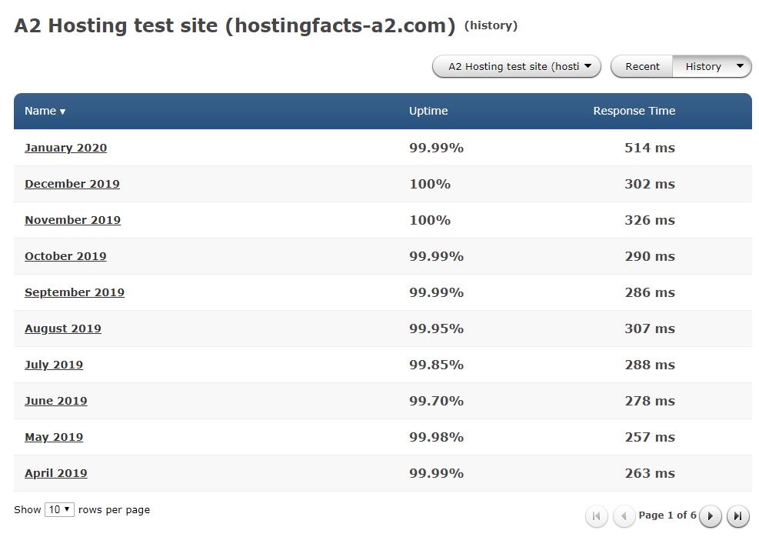Click the 307 ms response time value
This screenshot has height=537, width=759.
650,329
